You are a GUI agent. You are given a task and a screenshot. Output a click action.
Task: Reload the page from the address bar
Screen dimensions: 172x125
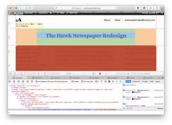coord(116,8)
